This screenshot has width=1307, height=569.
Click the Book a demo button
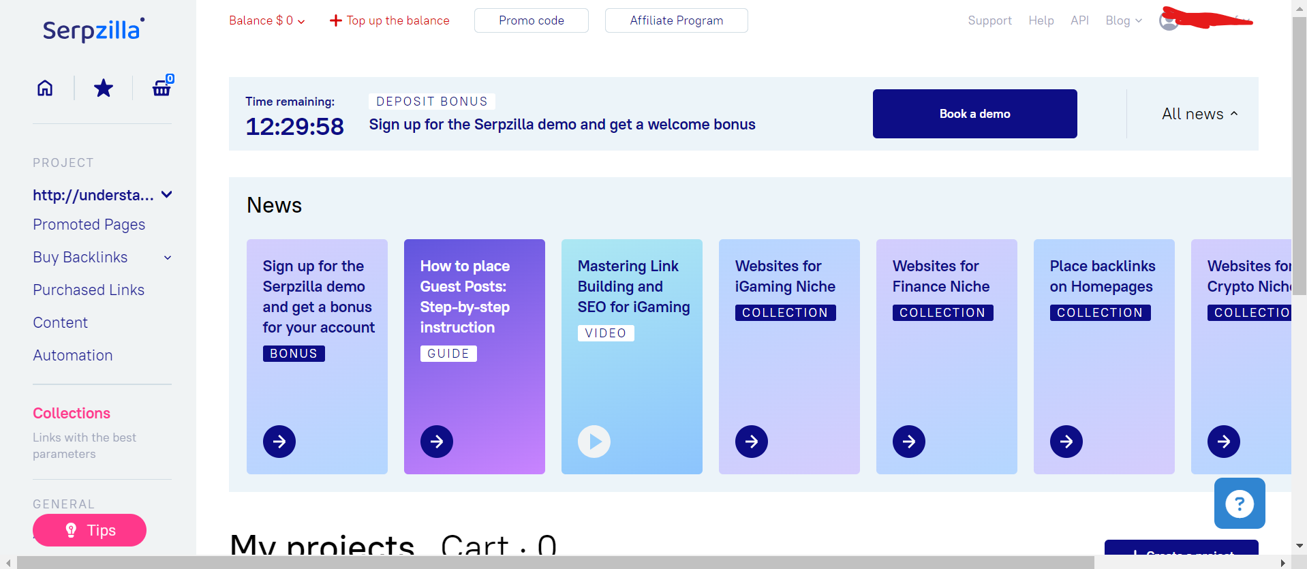click(x=975, y=114)
